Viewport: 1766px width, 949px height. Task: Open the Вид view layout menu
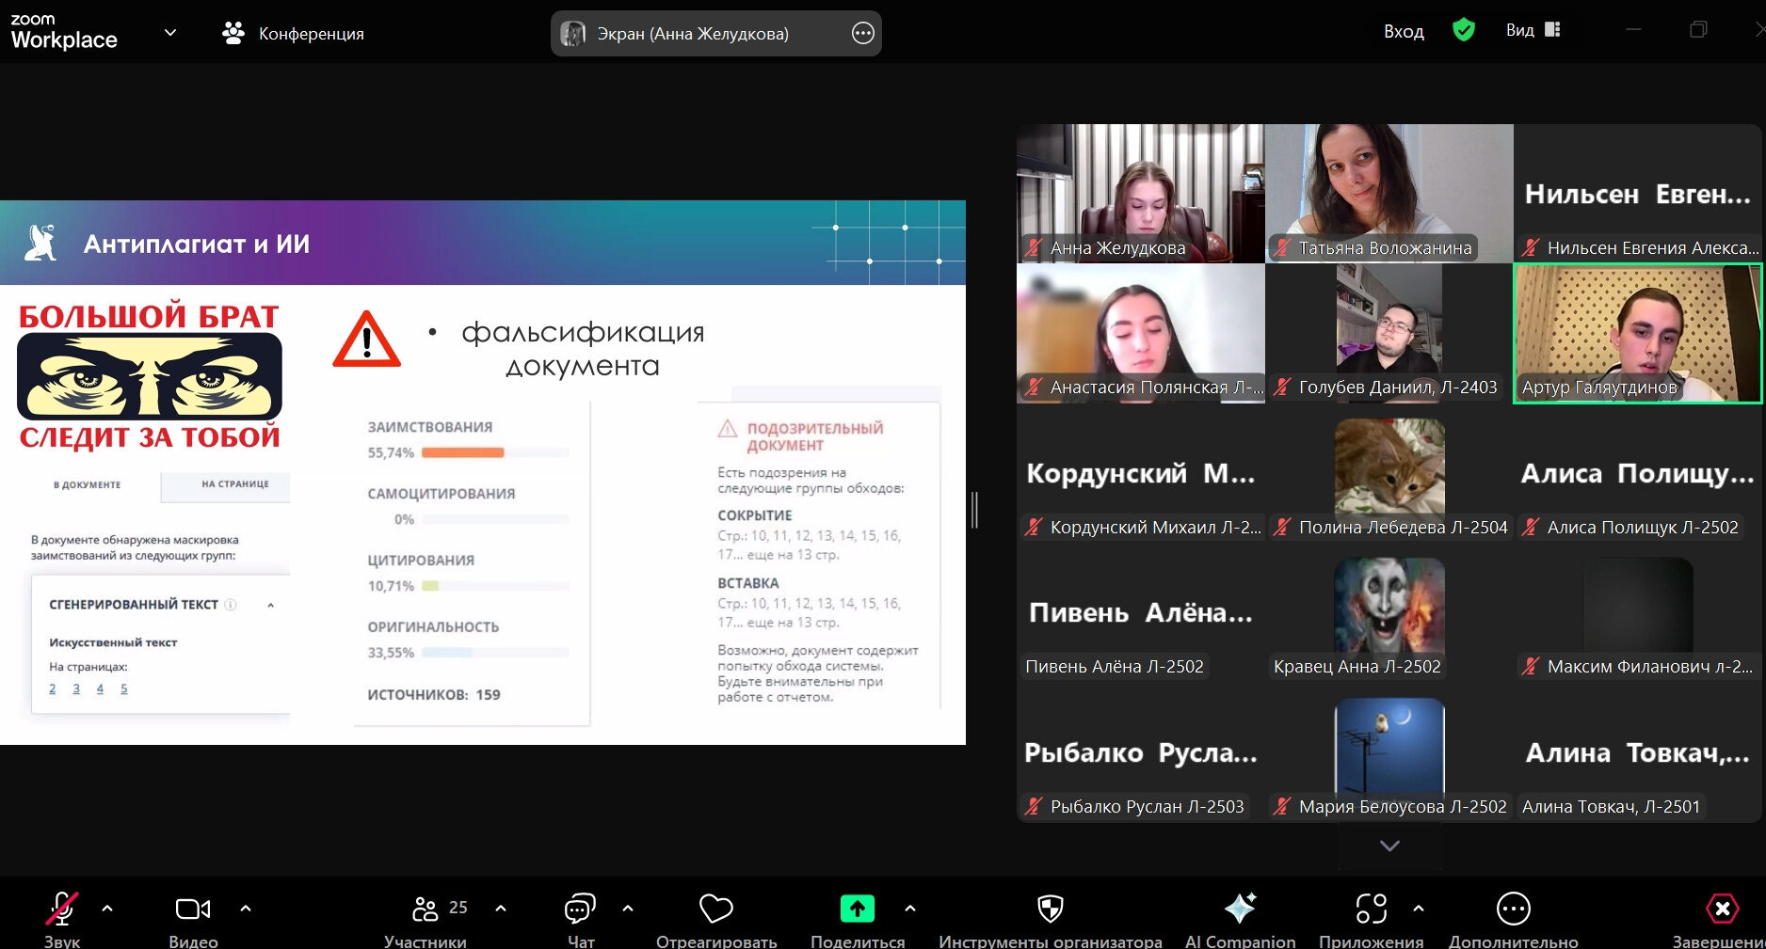point(1533,30)
